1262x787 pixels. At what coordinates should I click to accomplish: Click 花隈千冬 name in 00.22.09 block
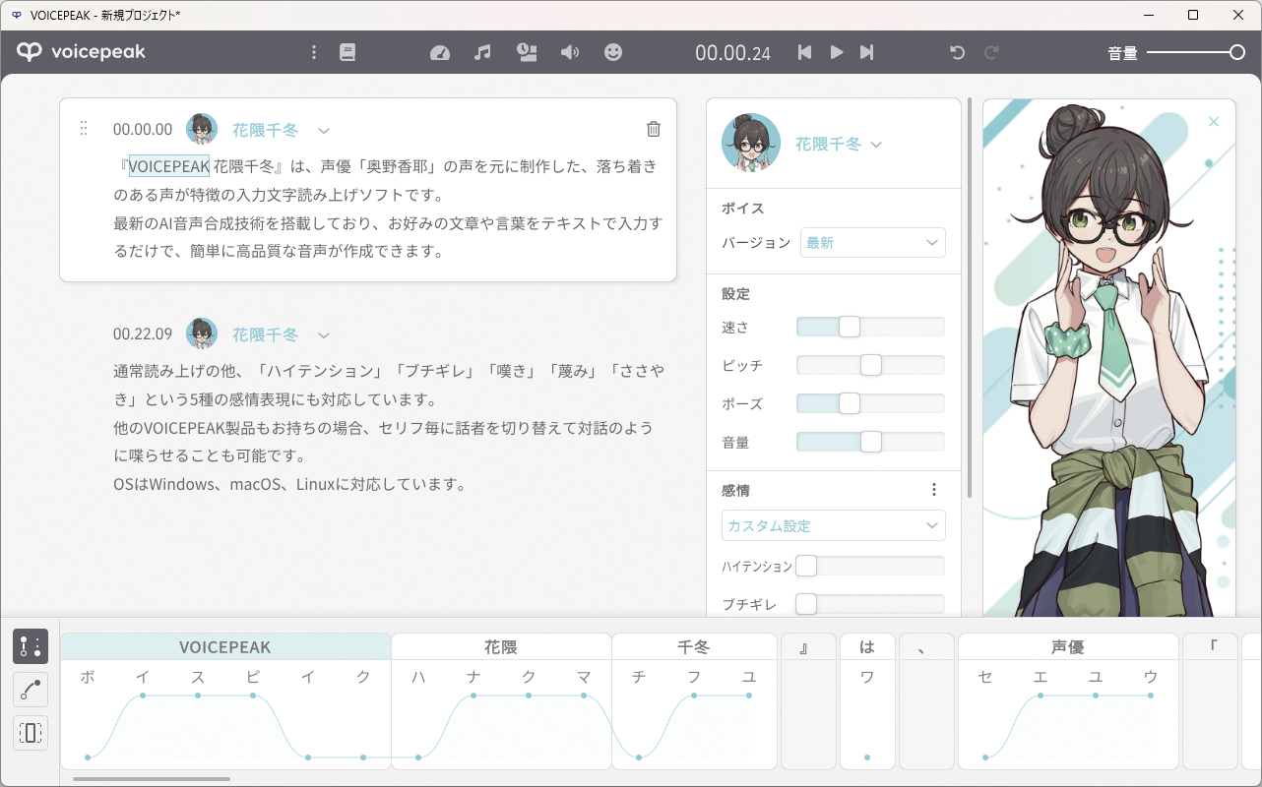click(x=265, y=333)
